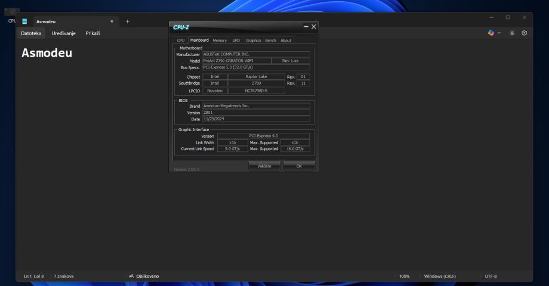Switch to the CPU tab in CPU-Z

(181, 41)
